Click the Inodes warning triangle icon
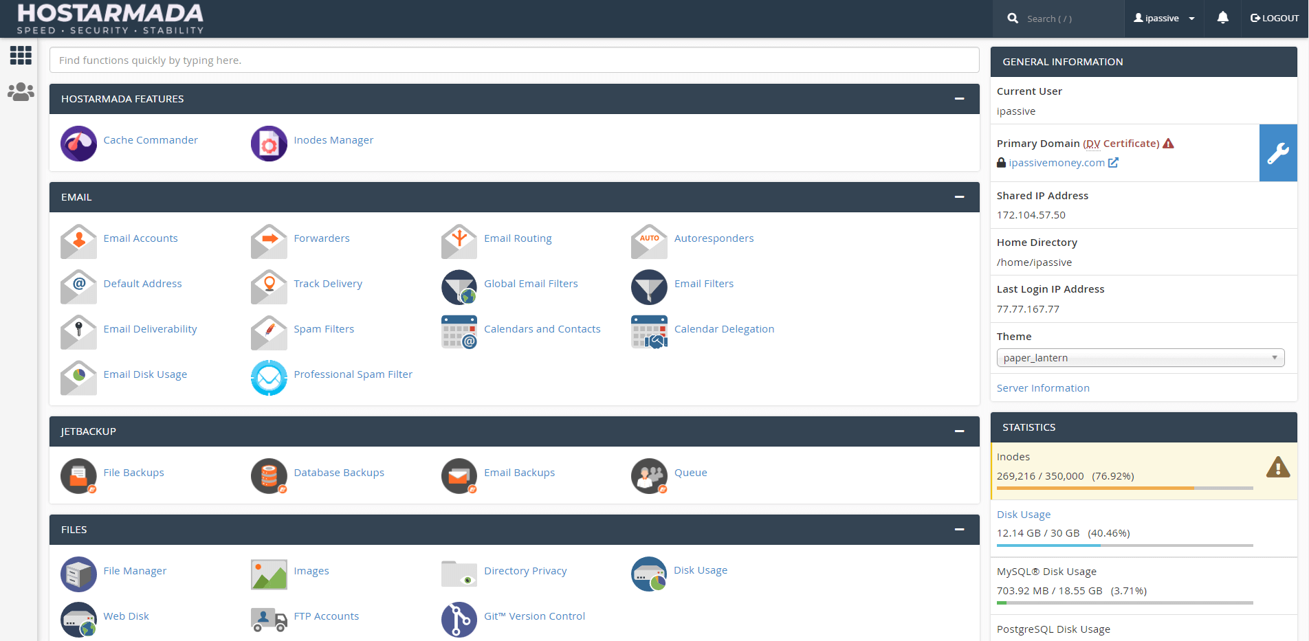The height and width of the screenshot is (641, 1309). (x=1278, y=467)
